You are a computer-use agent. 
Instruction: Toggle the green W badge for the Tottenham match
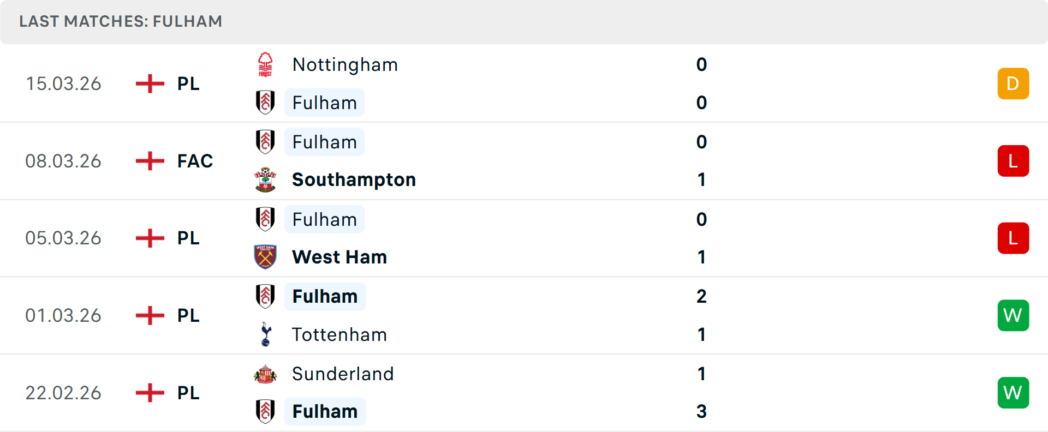point(1013,315)
